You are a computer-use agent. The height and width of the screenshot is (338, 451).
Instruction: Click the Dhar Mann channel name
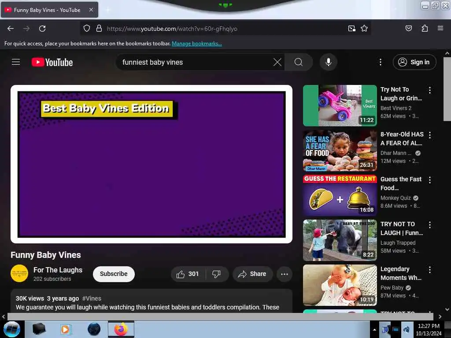(396, 153)
